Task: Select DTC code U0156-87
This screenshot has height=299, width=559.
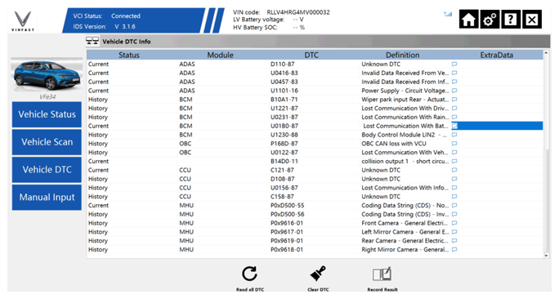Action: 284,188
